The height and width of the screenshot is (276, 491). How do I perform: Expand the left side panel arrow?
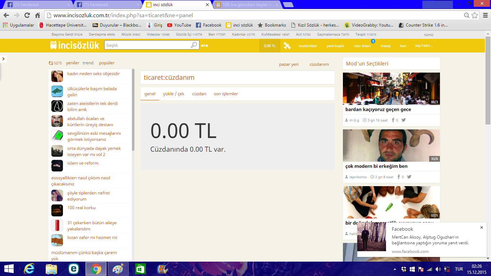pos(3,59)
